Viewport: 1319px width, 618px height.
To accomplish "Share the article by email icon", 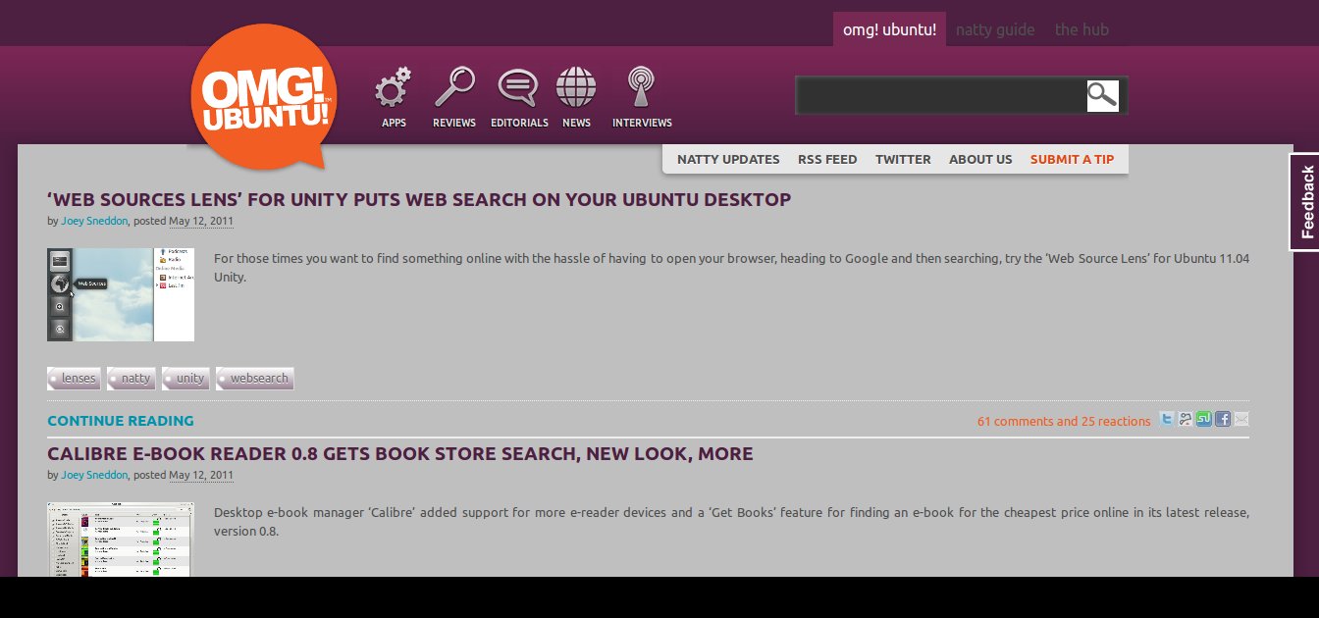I will (1241, 420).
